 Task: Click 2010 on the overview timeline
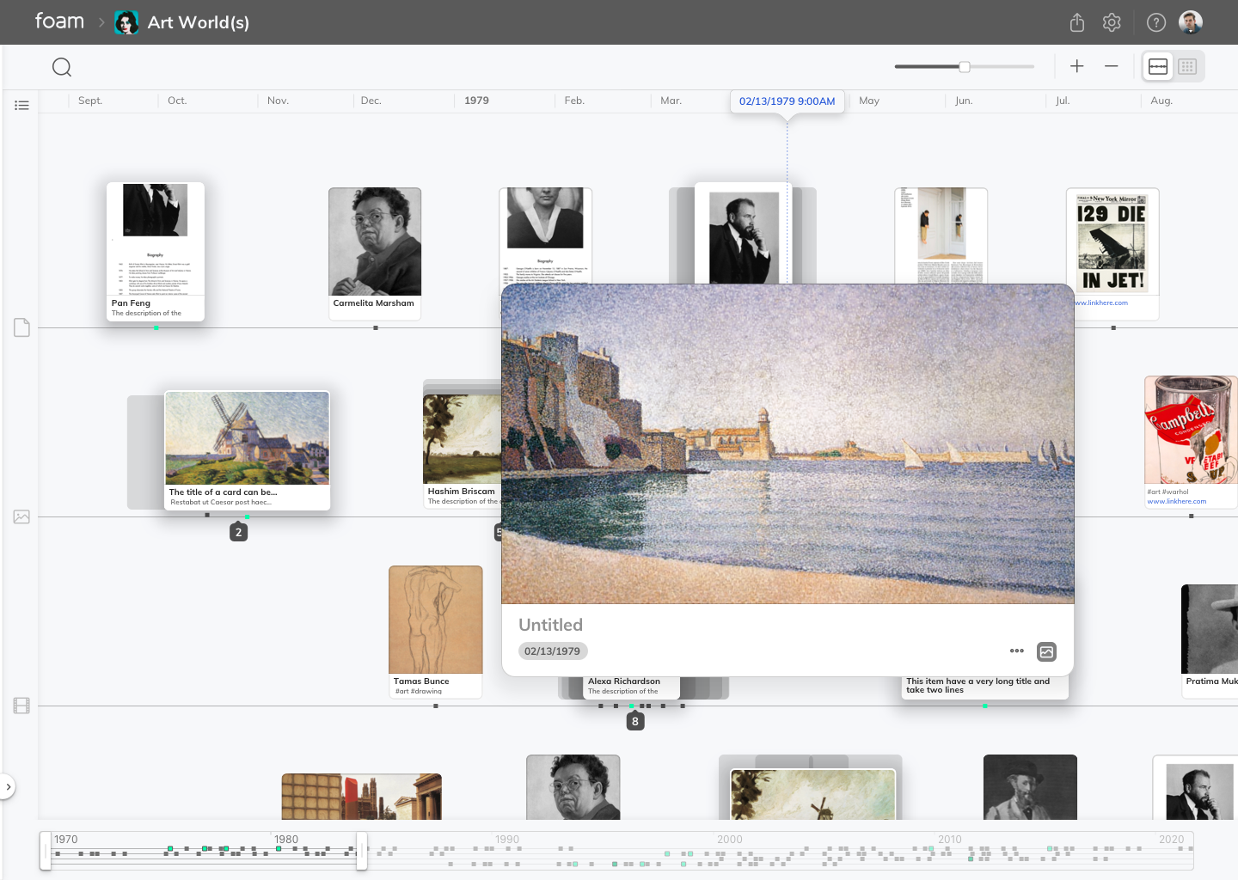tap(950, 840)
